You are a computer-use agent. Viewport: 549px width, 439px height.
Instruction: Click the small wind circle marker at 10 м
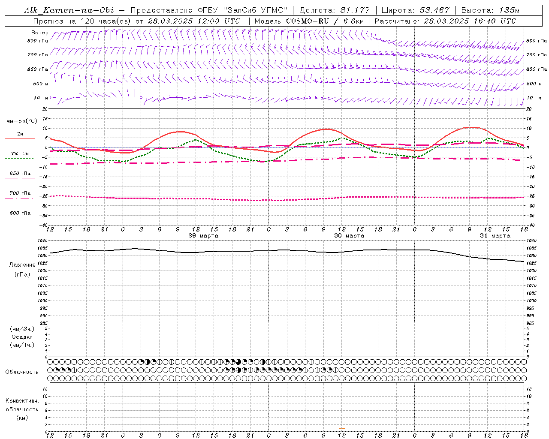coord(141,98)
